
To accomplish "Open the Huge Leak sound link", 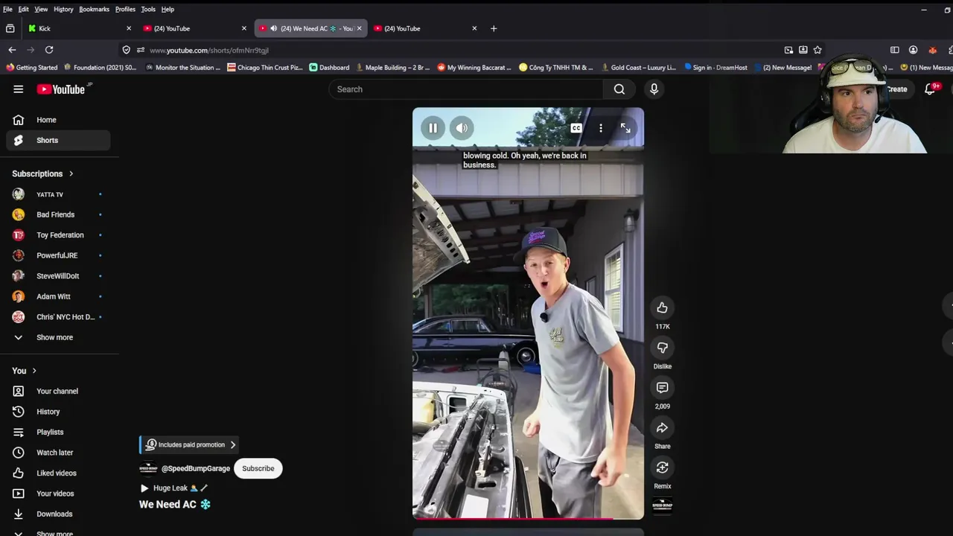I will [x=176, y=488].
